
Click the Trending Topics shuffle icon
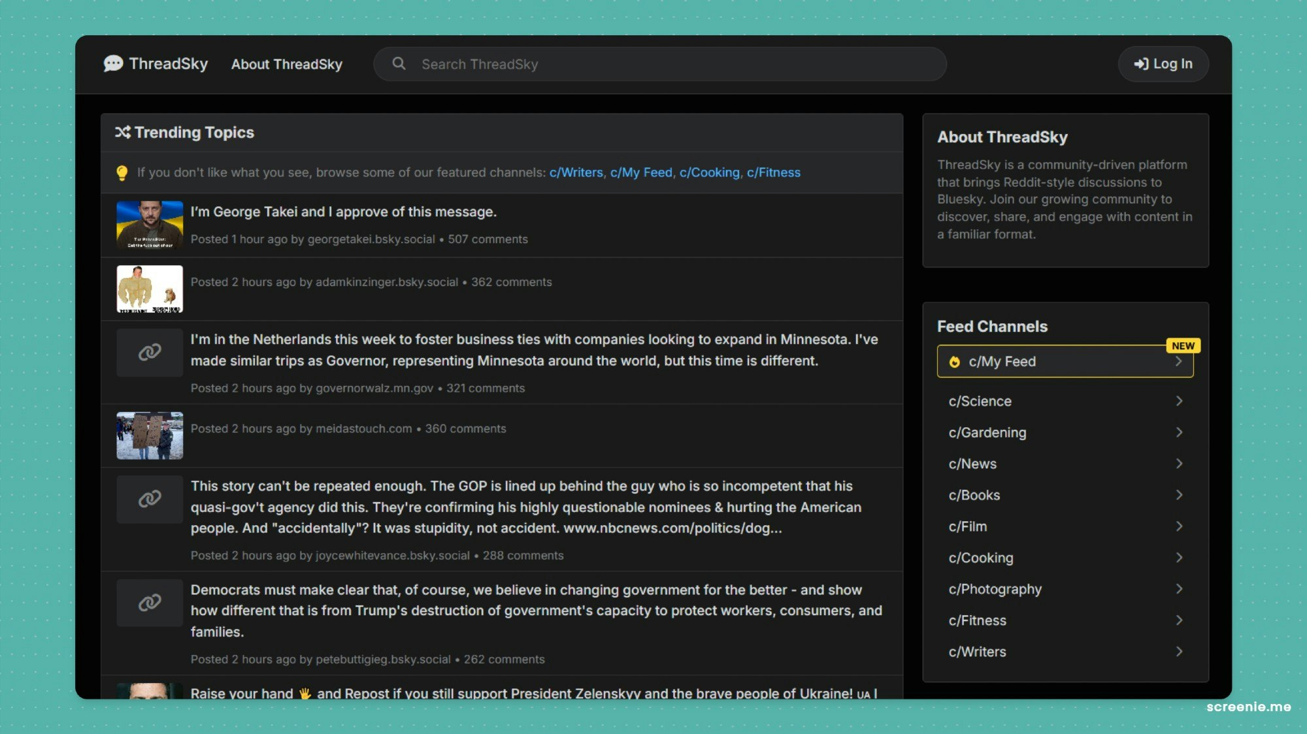(x=122, y=133)
